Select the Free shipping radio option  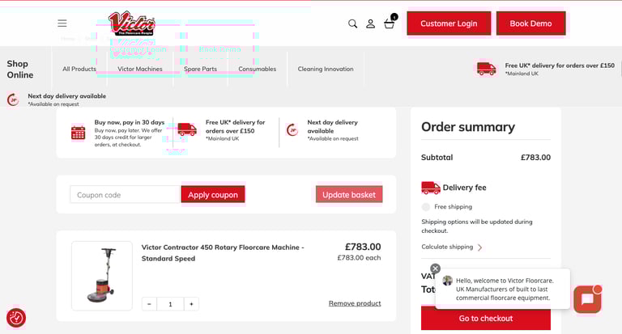point(426,207)
